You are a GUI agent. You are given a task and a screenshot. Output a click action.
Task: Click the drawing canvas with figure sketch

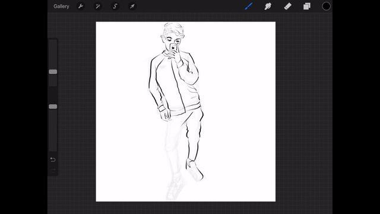pyautogui.click(x=186, y=112)
